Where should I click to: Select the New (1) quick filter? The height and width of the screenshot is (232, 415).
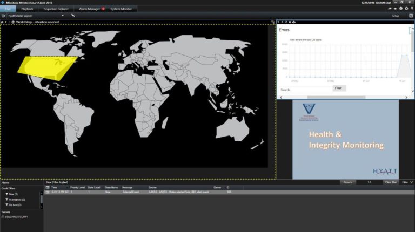(x=12, y=194)
